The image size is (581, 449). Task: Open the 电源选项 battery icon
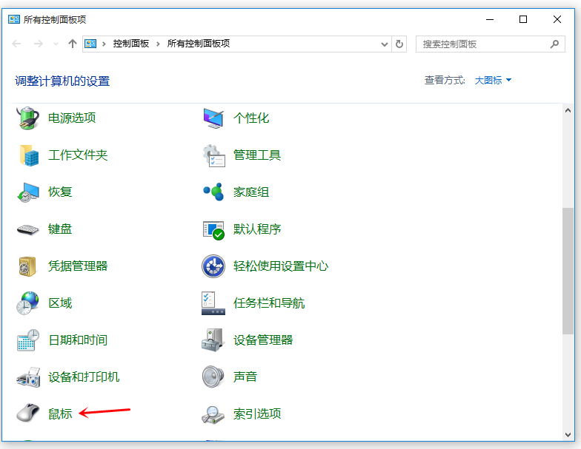[28, 118]
